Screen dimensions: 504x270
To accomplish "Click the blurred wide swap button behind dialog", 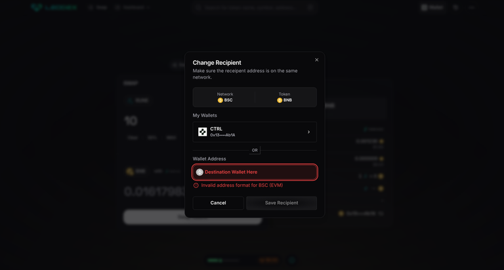I will pos(193,217).
